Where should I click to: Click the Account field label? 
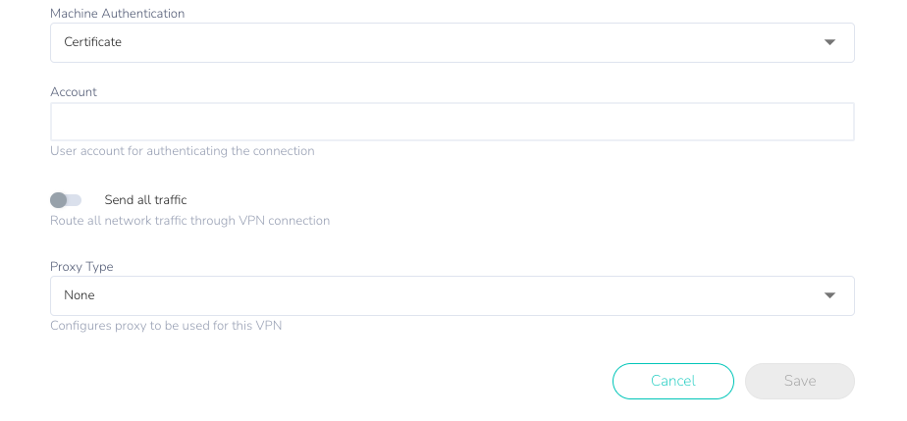(x=74, y=92)
